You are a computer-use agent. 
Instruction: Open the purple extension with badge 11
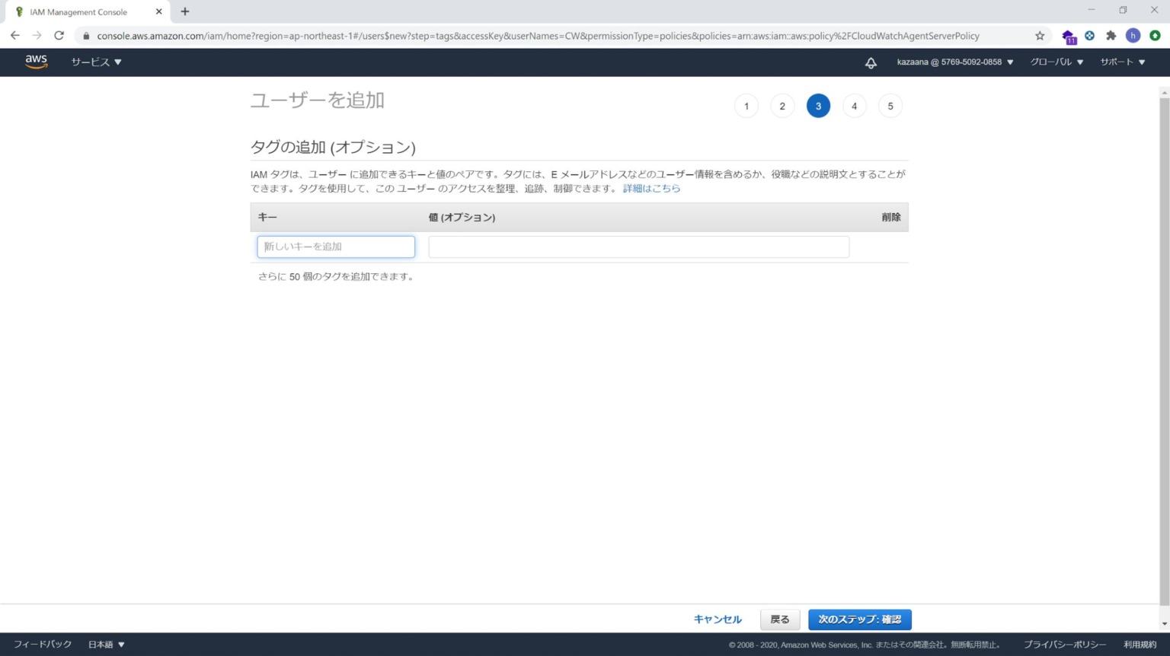pos(1068,35)
